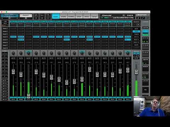
Task: Click the DrumParallel channel name display
Action: click(10, 16)
